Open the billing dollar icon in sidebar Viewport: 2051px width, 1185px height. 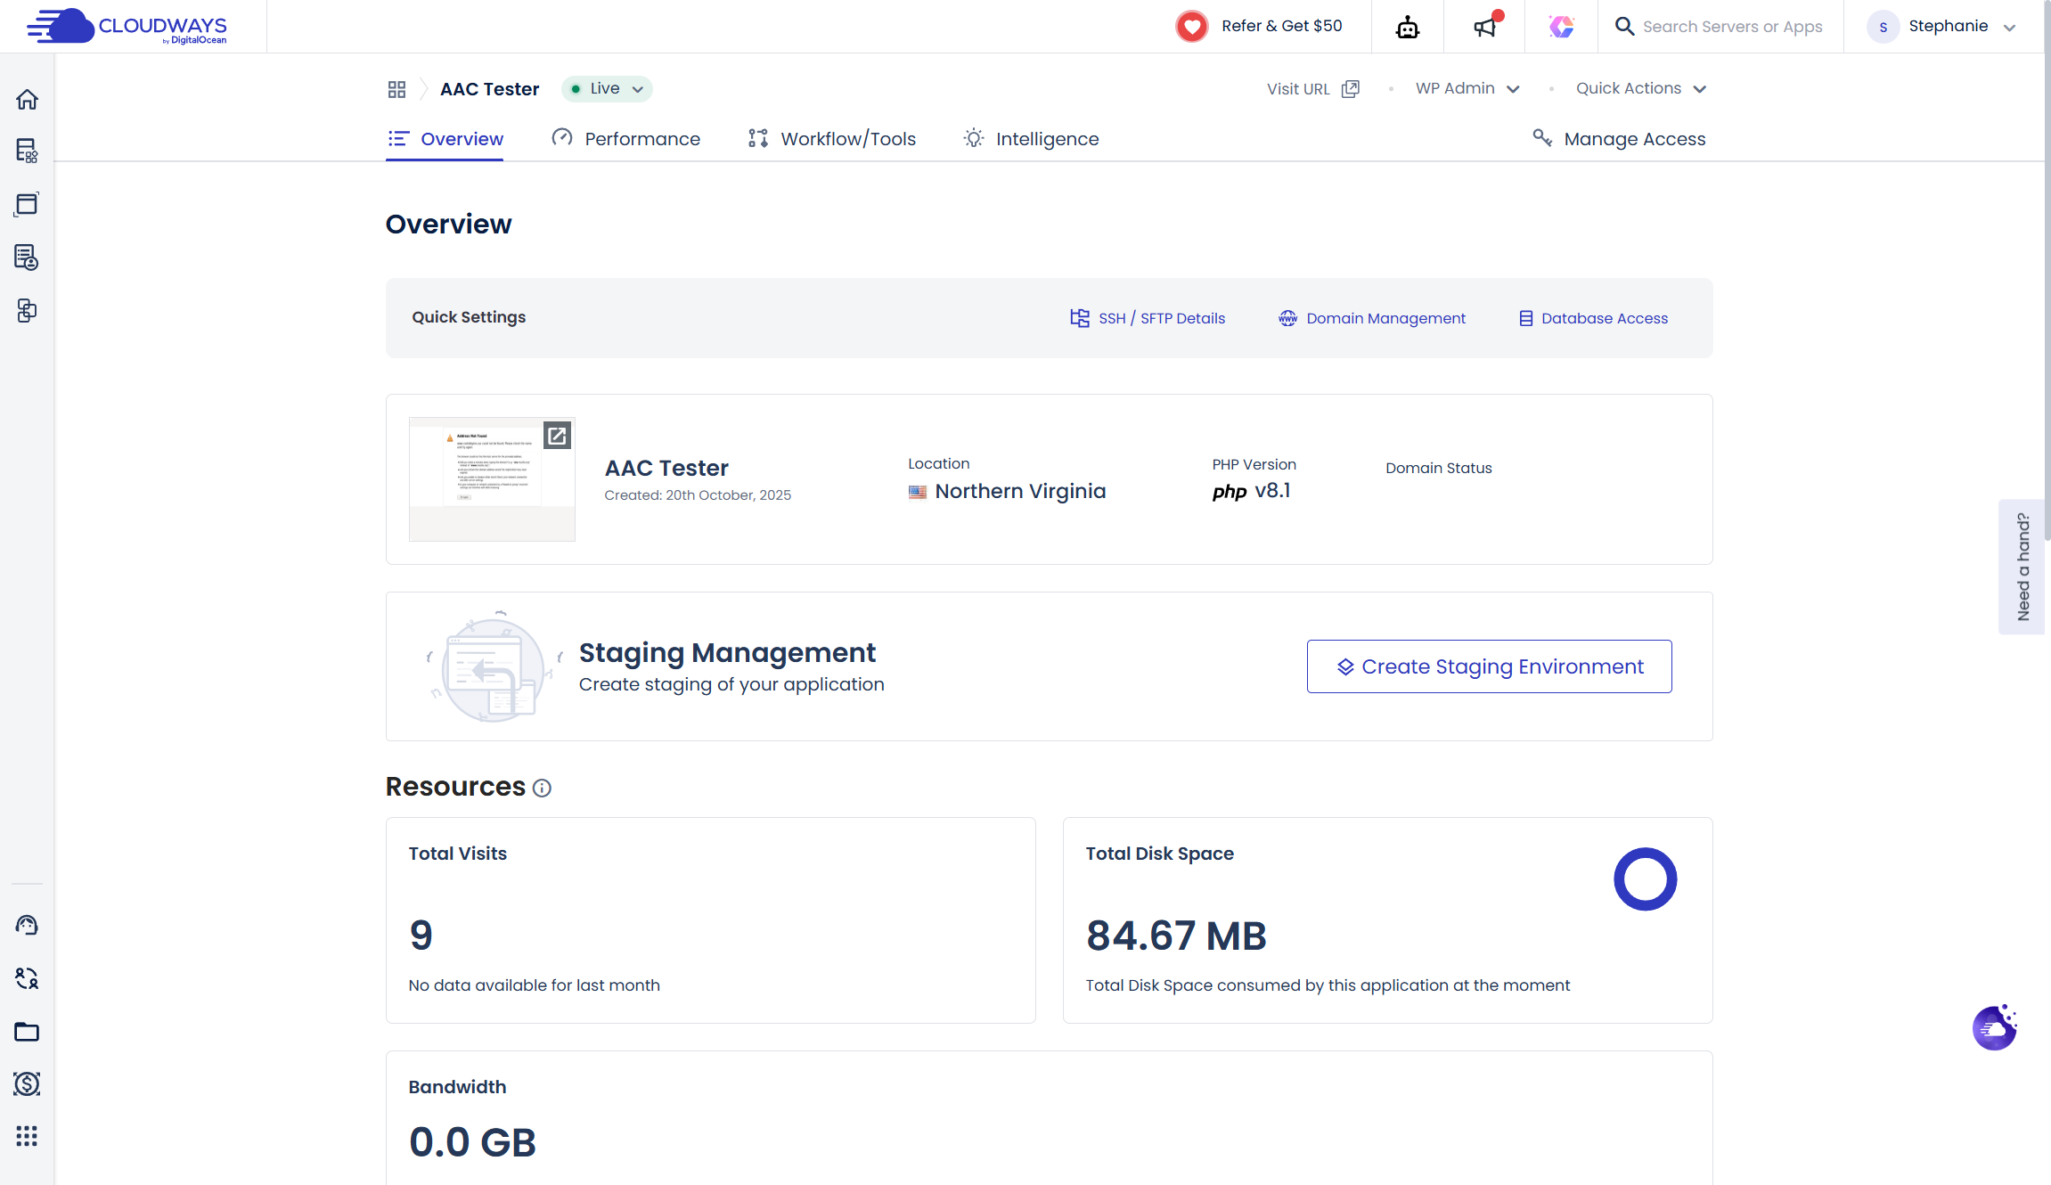tap(27, 1084)
